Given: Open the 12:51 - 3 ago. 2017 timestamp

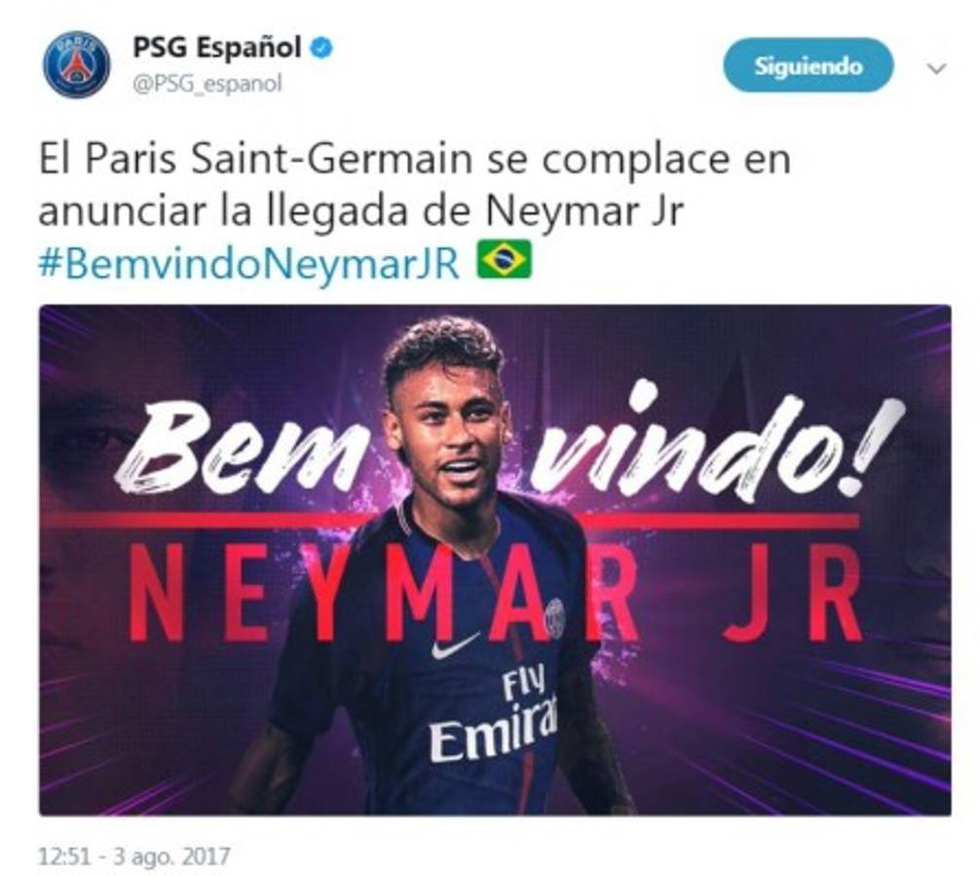Looking at the screenshot, I should [x=134, y=856].
